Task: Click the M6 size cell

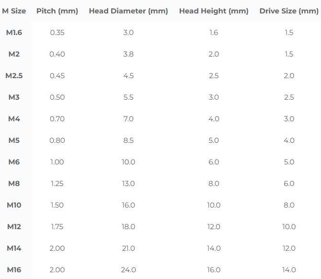Action: point(14,162)
